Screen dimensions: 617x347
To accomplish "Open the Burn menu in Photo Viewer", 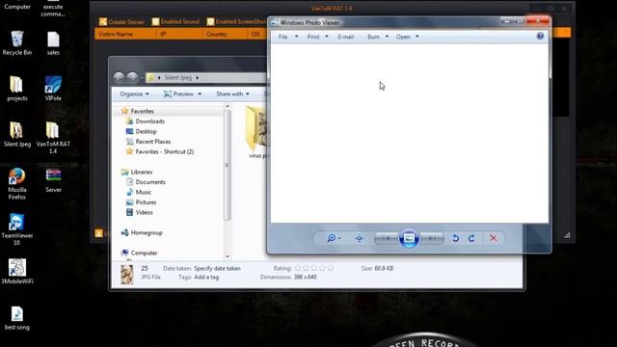I will point(378,37).
